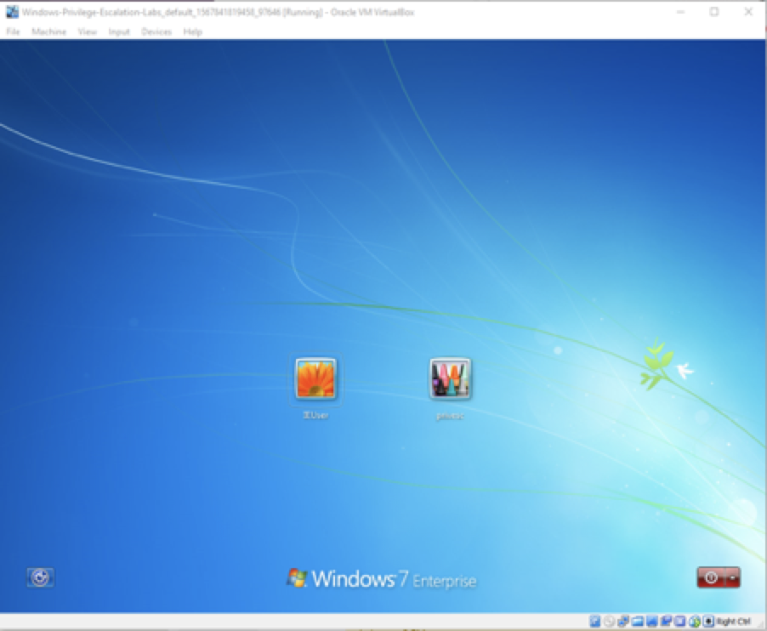The width and height of the screenshot is (767, 631).
Task: Maximize the VirtualBox window
Action: pos(714,12)
